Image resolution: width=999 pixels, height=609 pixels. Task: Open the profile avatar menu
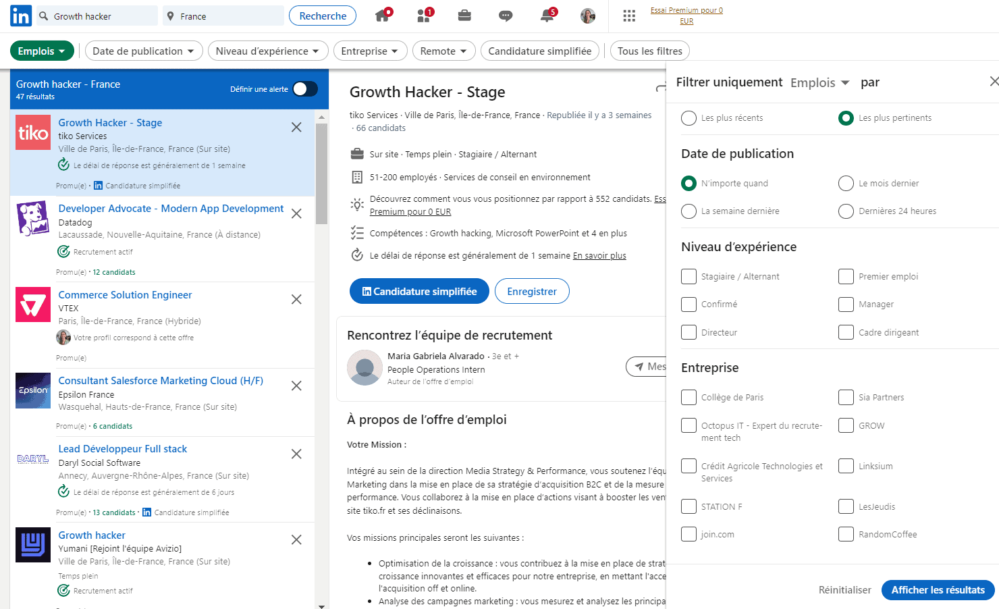click(x=588, y=16)
